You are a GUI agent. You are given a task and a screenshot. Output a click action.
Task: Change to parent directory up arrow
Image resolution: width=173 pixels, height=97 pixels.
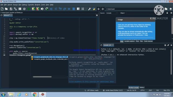pos(171,9)
